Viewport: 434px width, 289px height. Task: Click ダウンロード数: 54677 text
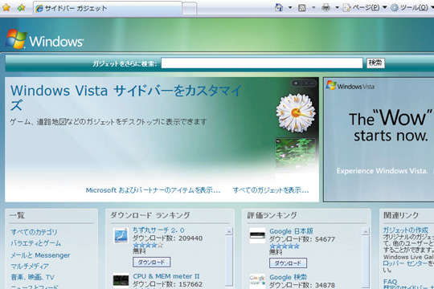tap(302, 239)
